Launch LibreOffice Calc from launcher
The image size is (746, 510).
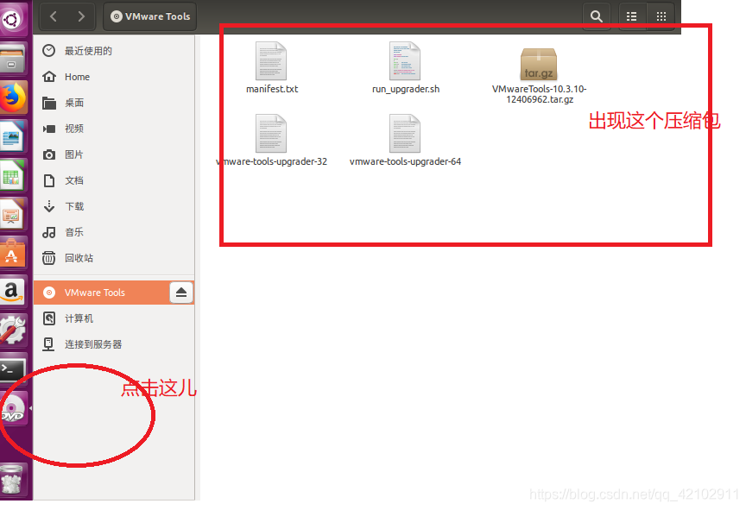(x=13, y=175)
